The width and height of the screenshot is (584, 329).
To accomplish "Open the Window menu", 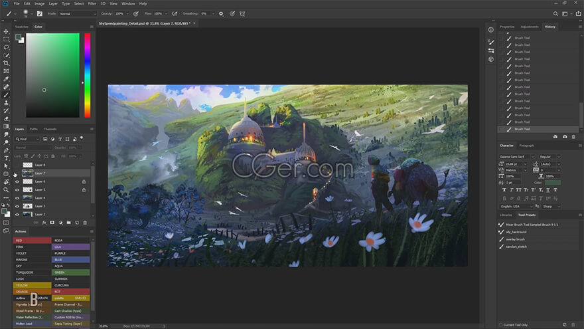I will (x=127, y=3).
